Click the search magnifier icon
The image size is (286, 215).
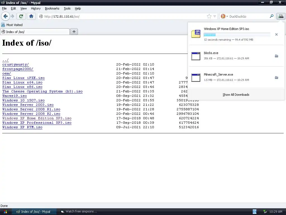(x=271, y=16)
